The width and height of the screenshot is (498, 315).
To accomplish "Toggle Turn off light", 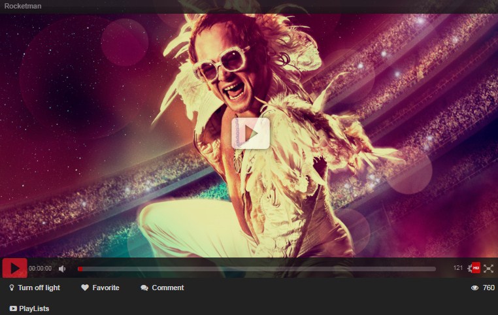I will [x=35, y=288].
